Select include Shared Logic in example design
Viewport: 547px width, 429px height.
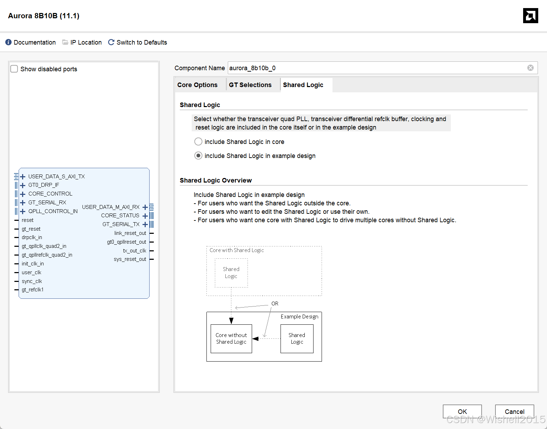(198, 156)
